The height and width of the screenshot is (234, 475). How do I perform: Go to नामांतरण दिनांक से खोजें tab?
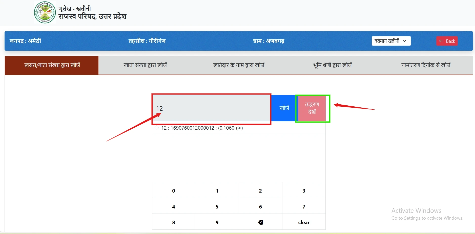pos(426,65)
